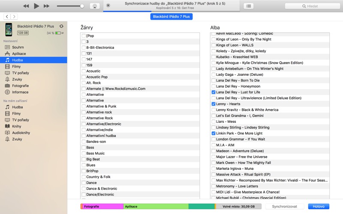Check the Alternative & Punk genre
This screenshot has height=214, width=343.
point(84,106)
